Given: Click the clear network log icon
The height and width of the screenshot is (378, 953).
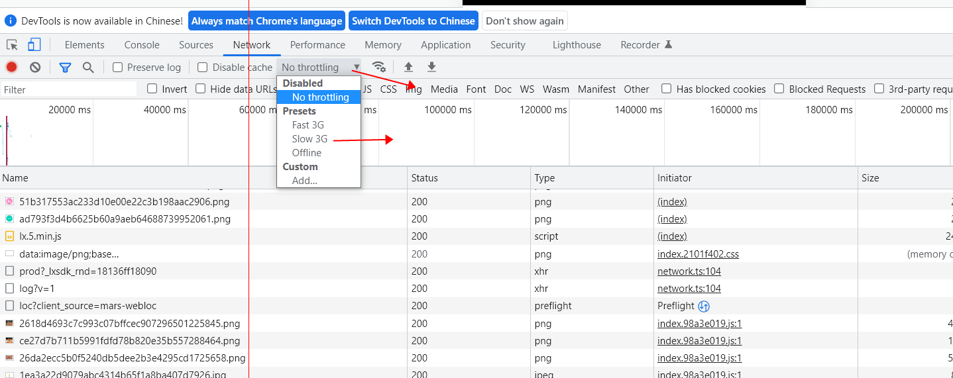Looking at the screenshot, I should (x=35, y=67).
